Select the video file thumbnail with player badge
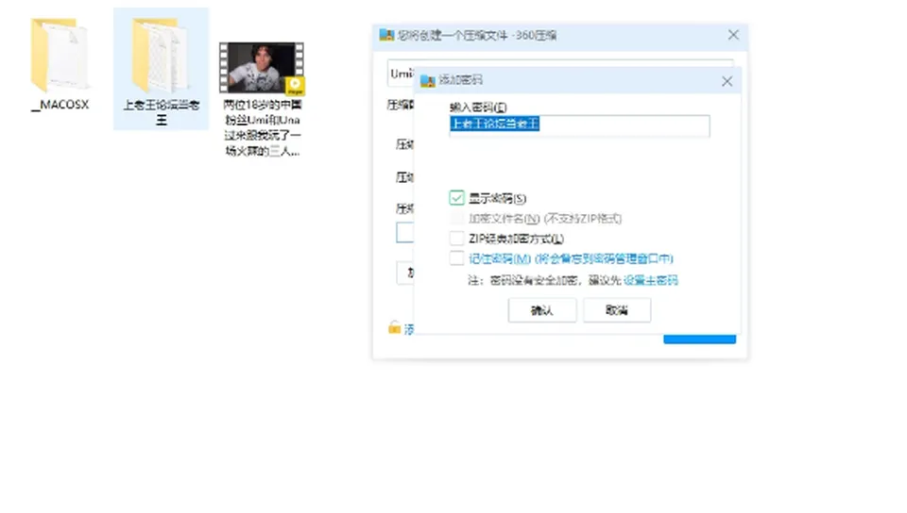The height and width of the screenshot is (513, 907). (x=262, y=68)
